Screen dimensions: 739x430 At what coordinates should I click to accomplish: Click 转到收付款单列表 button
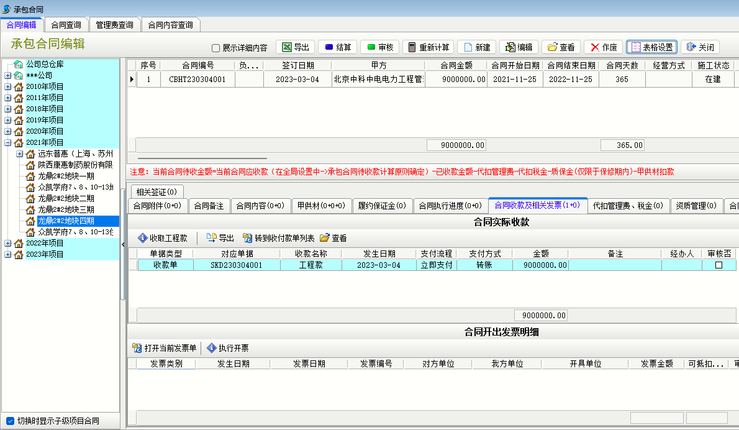tap(278, 238)
